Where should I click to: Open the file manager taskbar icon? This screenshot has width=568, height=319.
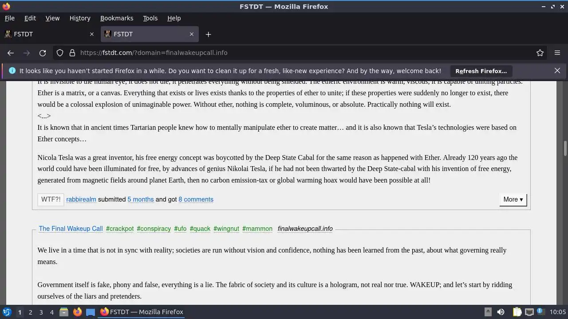point(64,312)
